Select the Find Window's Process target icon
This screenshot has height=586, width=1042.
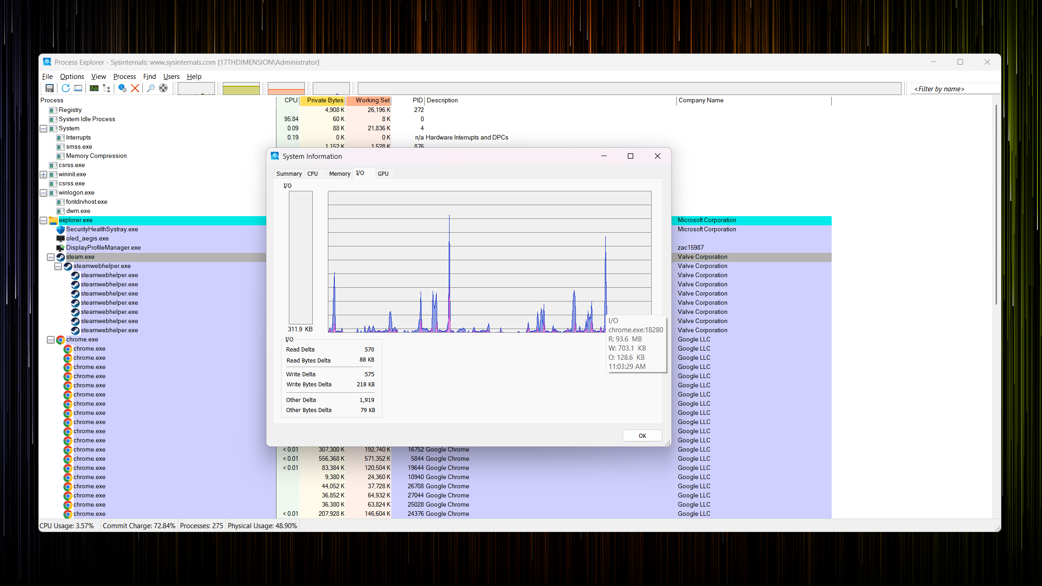coord(163,88)
